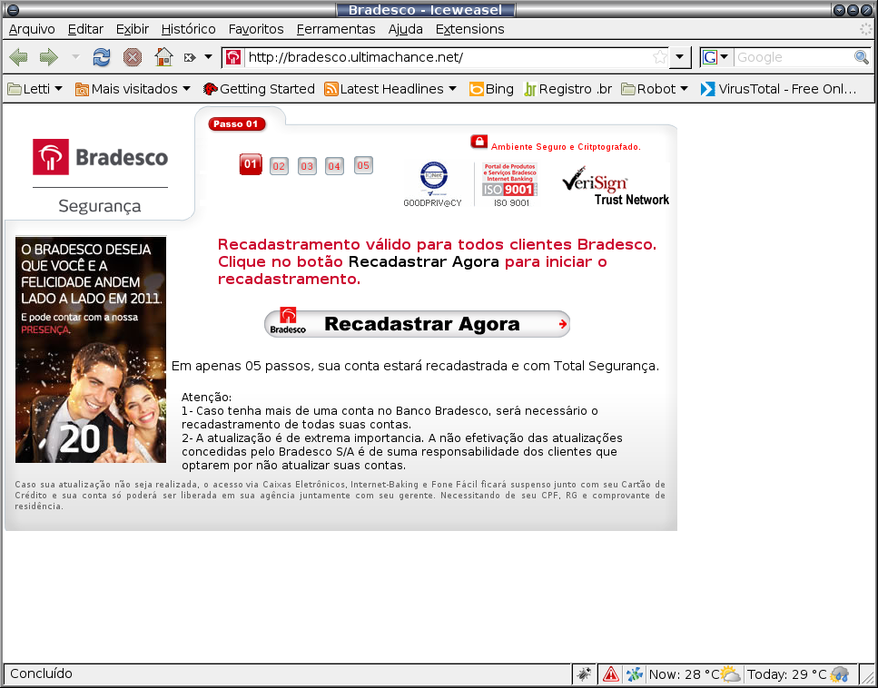Click the loading throbber icon
The width and height of the screenshot is (878, 688).
click(866, 29)
